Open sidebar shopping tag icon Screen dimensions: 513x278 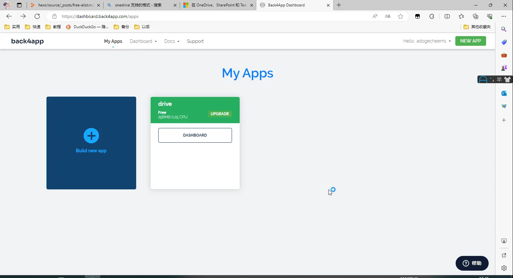pos(504,42)
